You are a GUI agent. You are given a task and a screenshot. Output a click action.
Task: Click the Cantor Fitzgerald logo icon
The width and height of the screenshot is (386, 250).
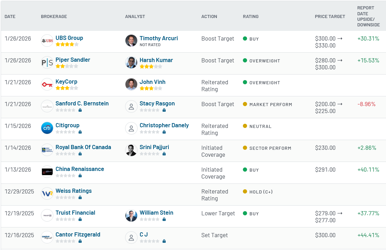click(47, 237)
